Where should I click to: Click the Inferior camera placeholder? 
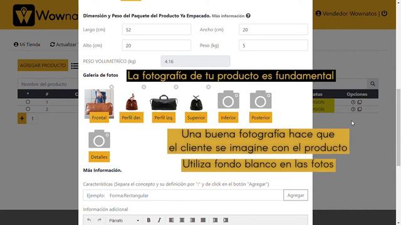coord(228,99)
